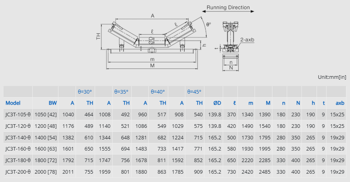This screenshot has width=350, height=182.
Task: Click the Running Direction arrow label
Action: [228, 7]
